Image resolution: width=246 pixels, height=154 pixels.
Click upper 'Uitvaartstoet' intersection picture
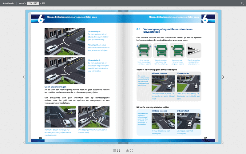pyautogui.click(x=189, y=83)
